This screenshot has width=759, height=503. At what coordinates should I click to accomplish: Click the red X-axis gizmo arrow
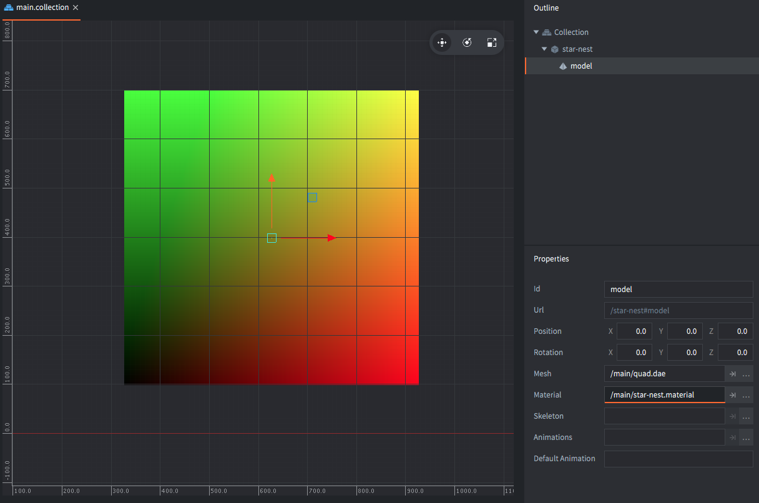331,238
